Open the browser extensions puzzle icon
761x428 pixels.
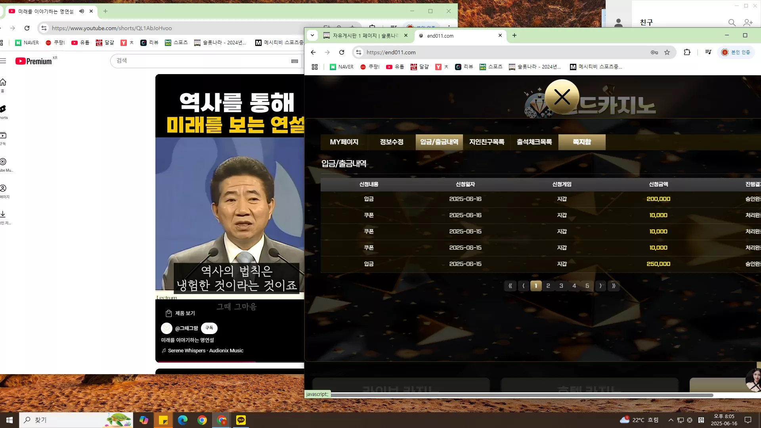point(687,52)
